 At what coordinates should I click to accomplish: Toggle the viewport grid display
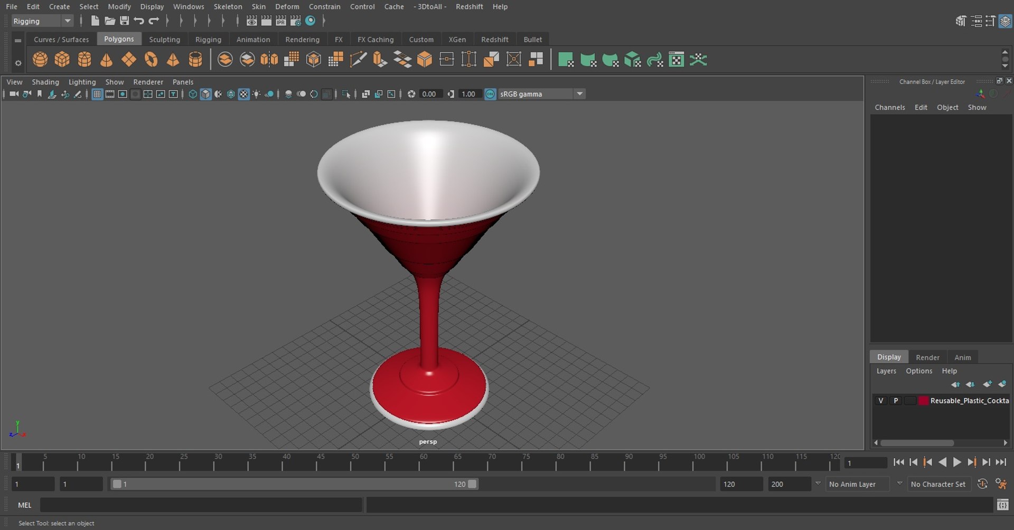tap(97, 94)
